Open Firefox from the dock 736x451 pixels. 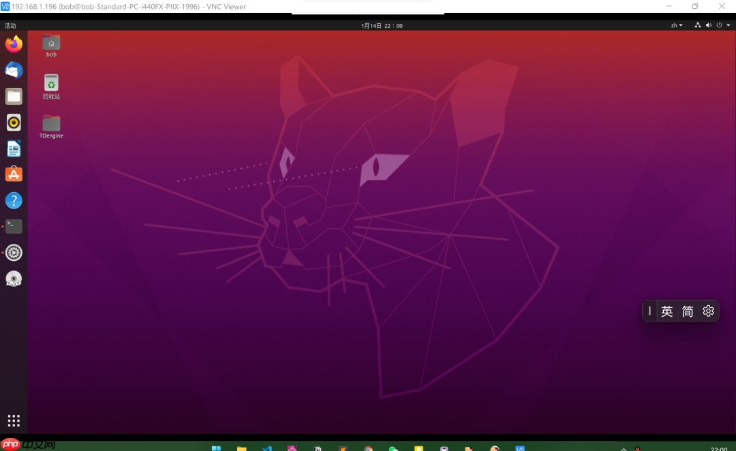[14, 44]
